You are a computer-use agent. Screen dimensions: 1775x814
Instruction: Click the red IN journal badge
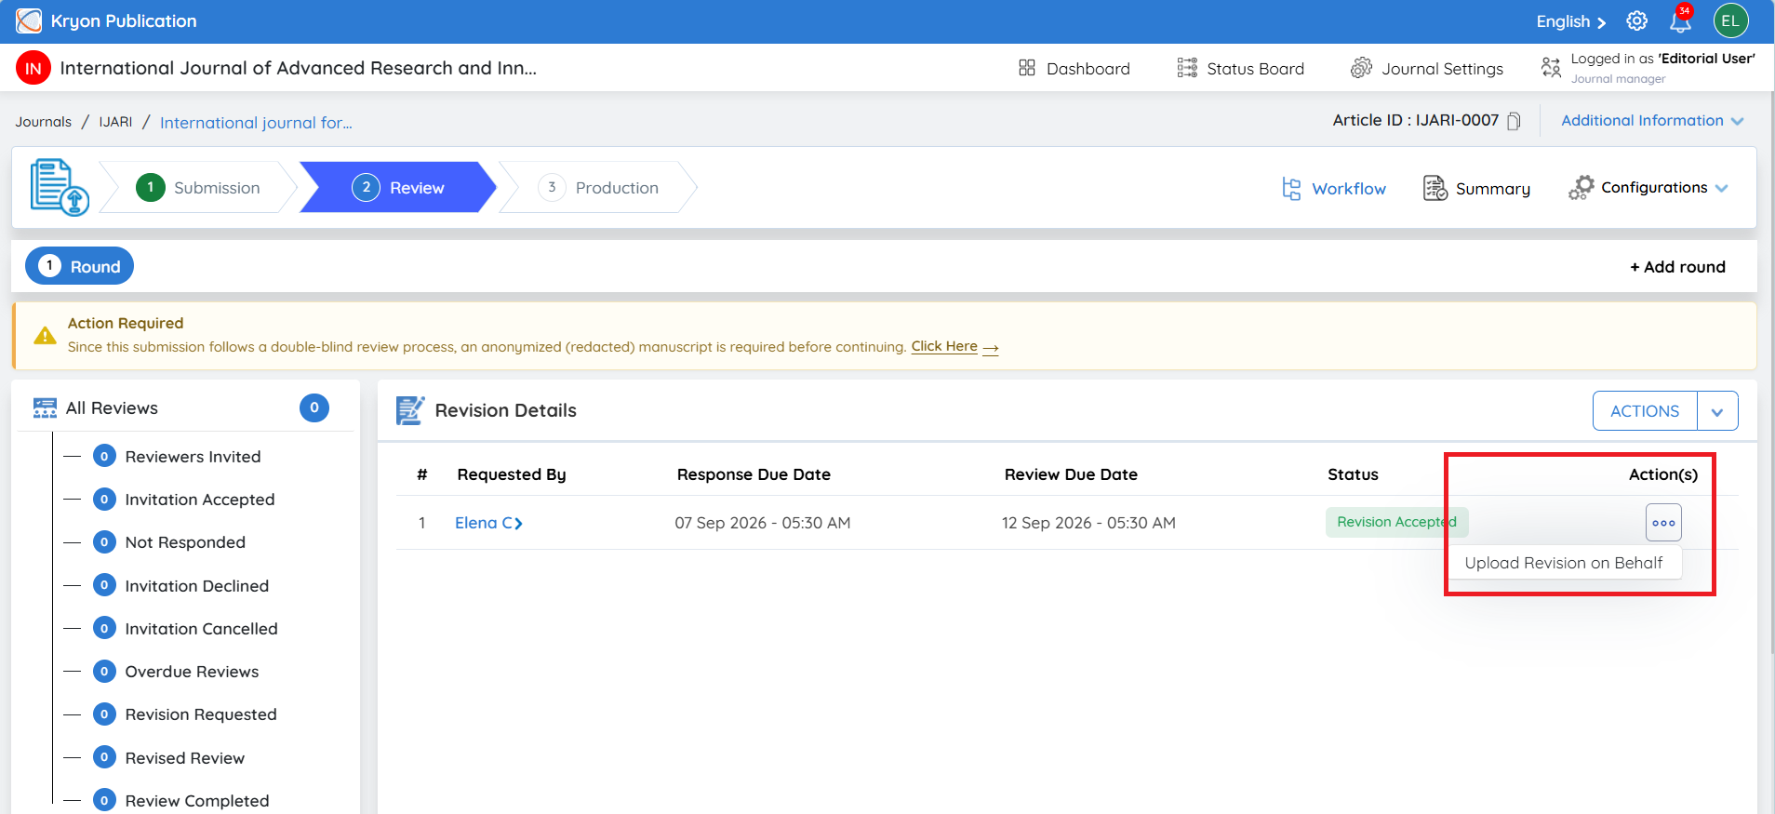click(33, 68)
